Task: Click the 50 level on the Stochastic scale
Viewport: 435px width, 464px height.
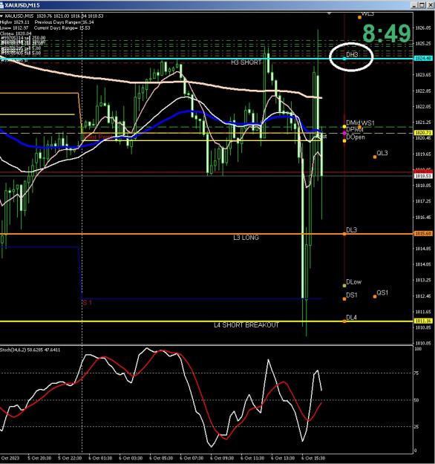Action: coord(416,400)
